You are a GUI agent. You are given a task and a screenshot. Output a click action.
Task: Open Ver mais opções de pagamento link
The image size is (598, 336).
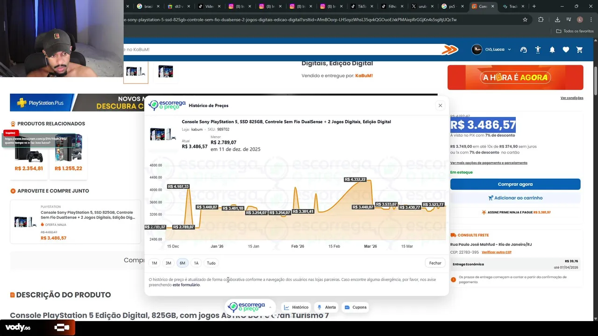pos(489,163)
